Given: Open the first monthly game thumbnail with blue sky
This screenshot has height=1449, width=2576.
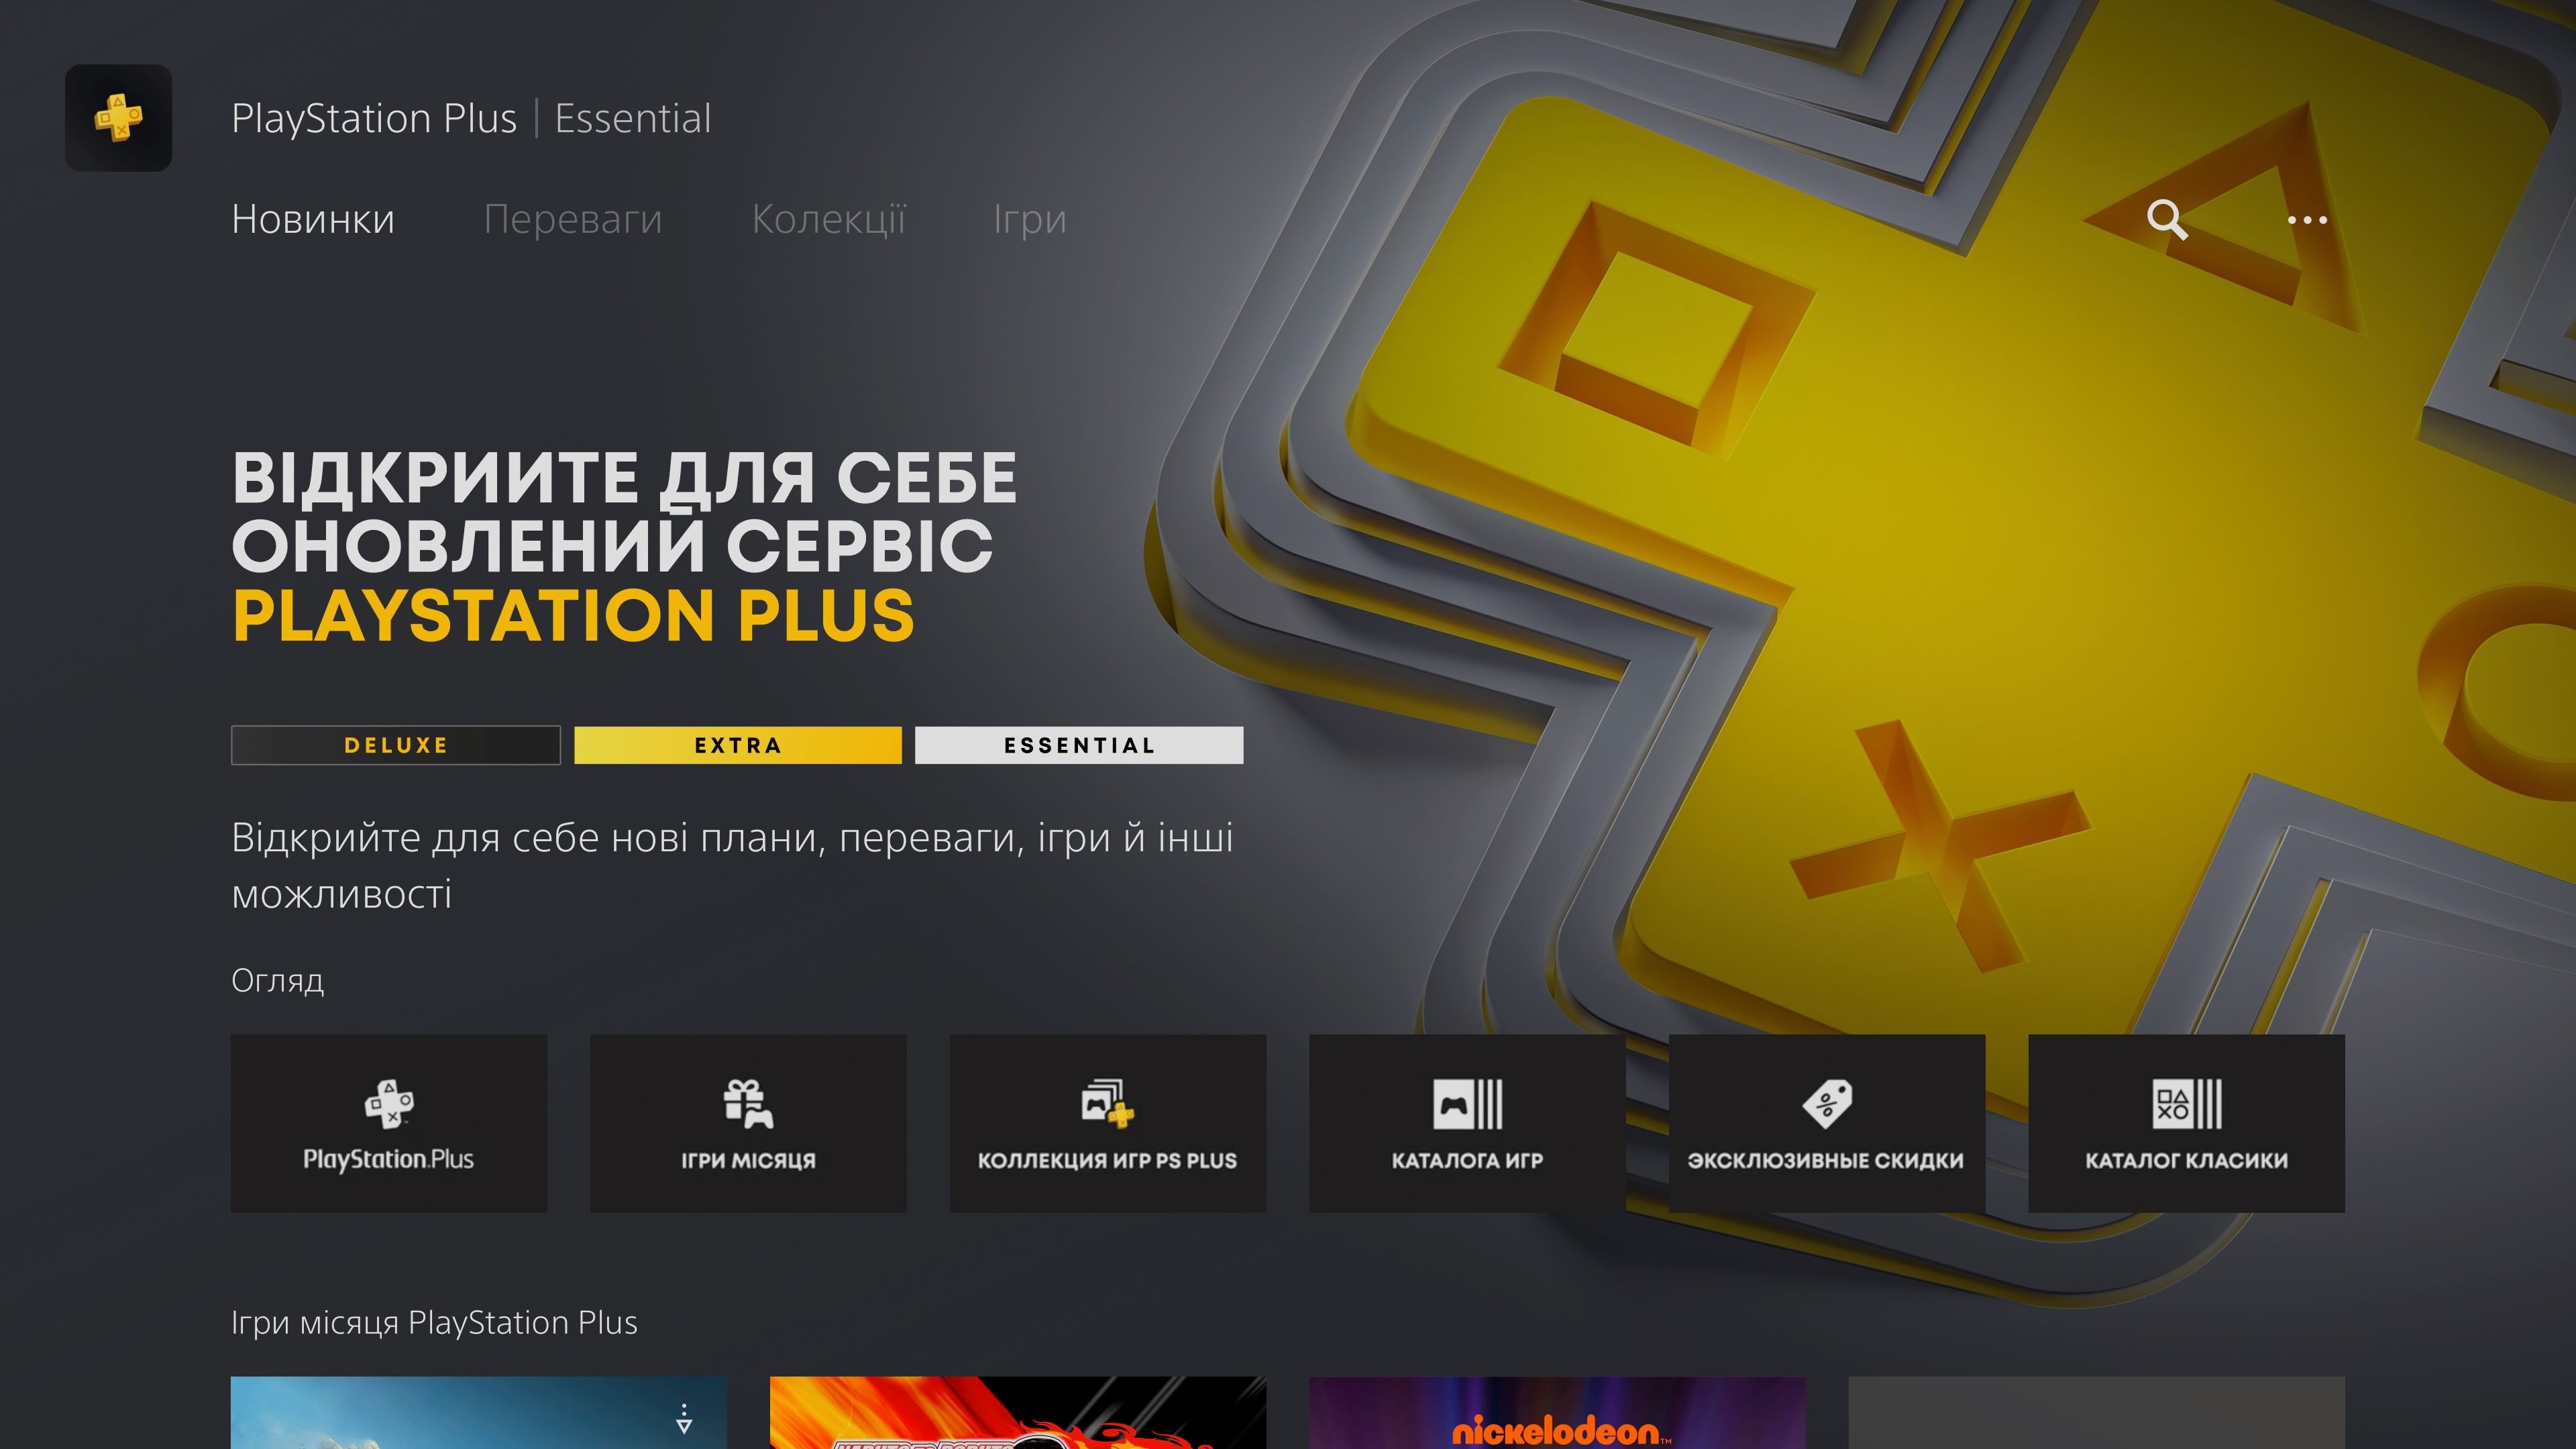Looking at the screenshot, I should (x=479, y=1412).
